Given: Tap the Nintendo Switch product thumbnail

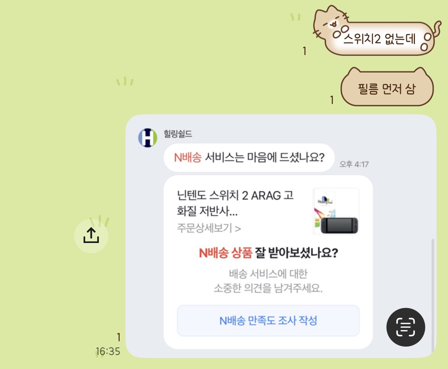Looking at the screenshot, I should coord(336,211).
